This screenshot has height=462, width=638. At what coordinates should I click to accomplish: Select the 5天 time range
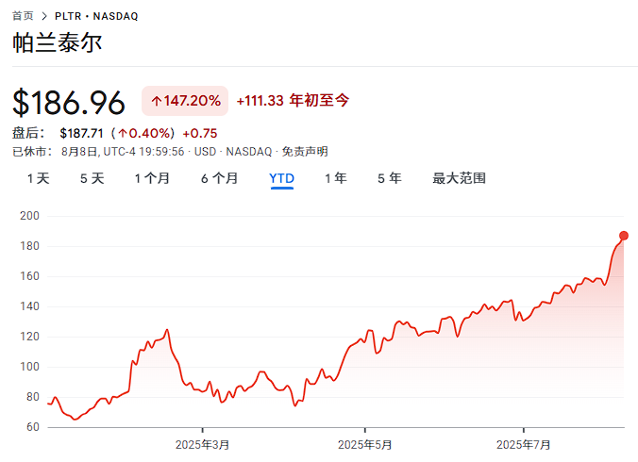tap(92, 178)
